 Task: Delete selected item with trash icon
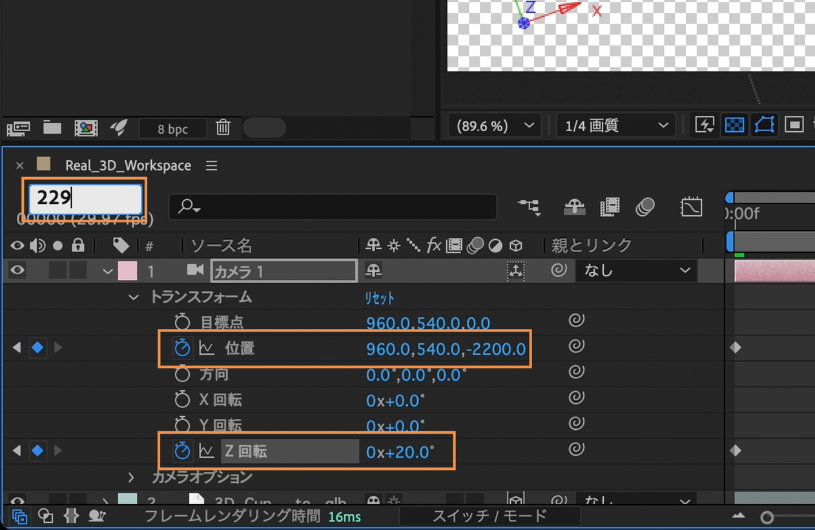click(223, 127)
